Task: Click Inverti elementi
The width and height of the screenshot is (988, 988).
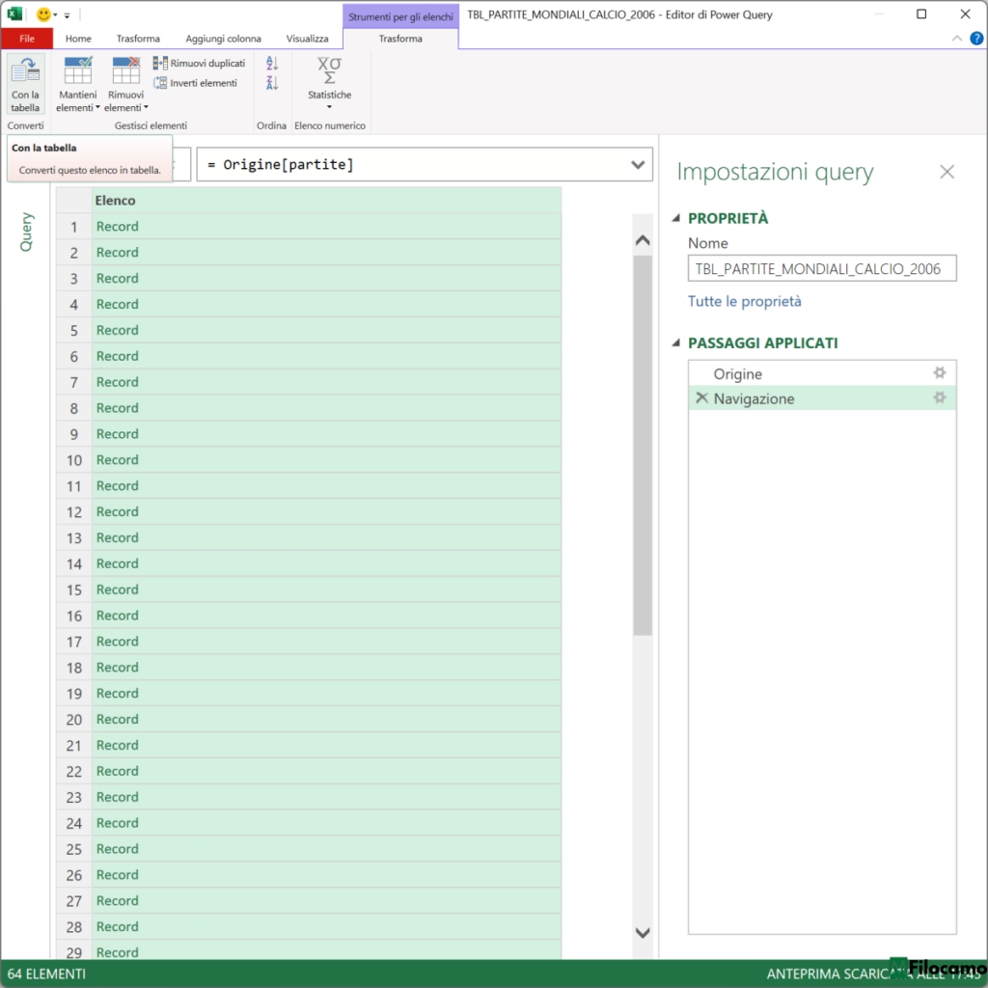Action: coord(195,83)
